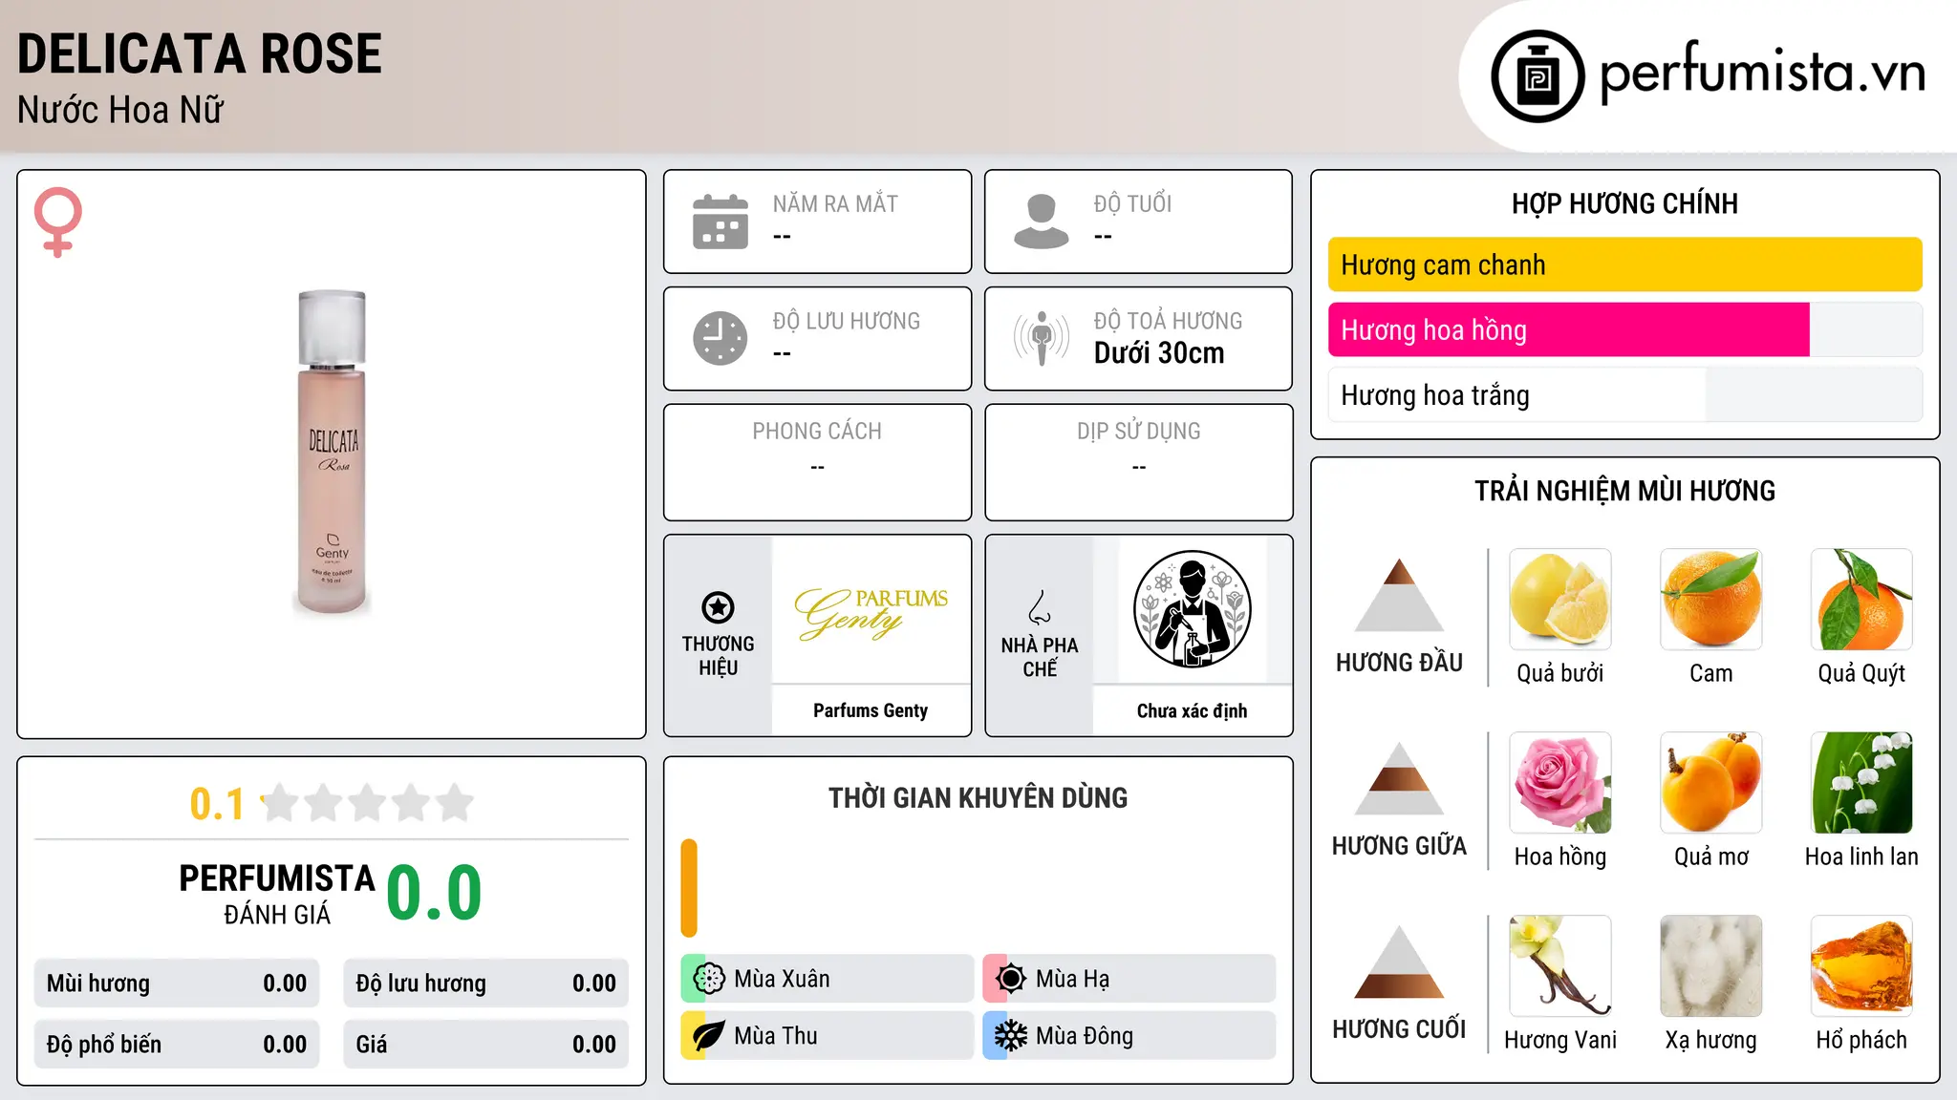Open the Parfums Genty brand name link
Screen dimensions: 1957x1100
pyautogui.click(x=871, y=710)
